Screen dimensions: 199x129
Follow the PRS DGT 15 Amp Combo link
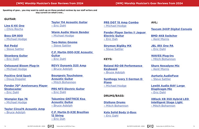121,23
